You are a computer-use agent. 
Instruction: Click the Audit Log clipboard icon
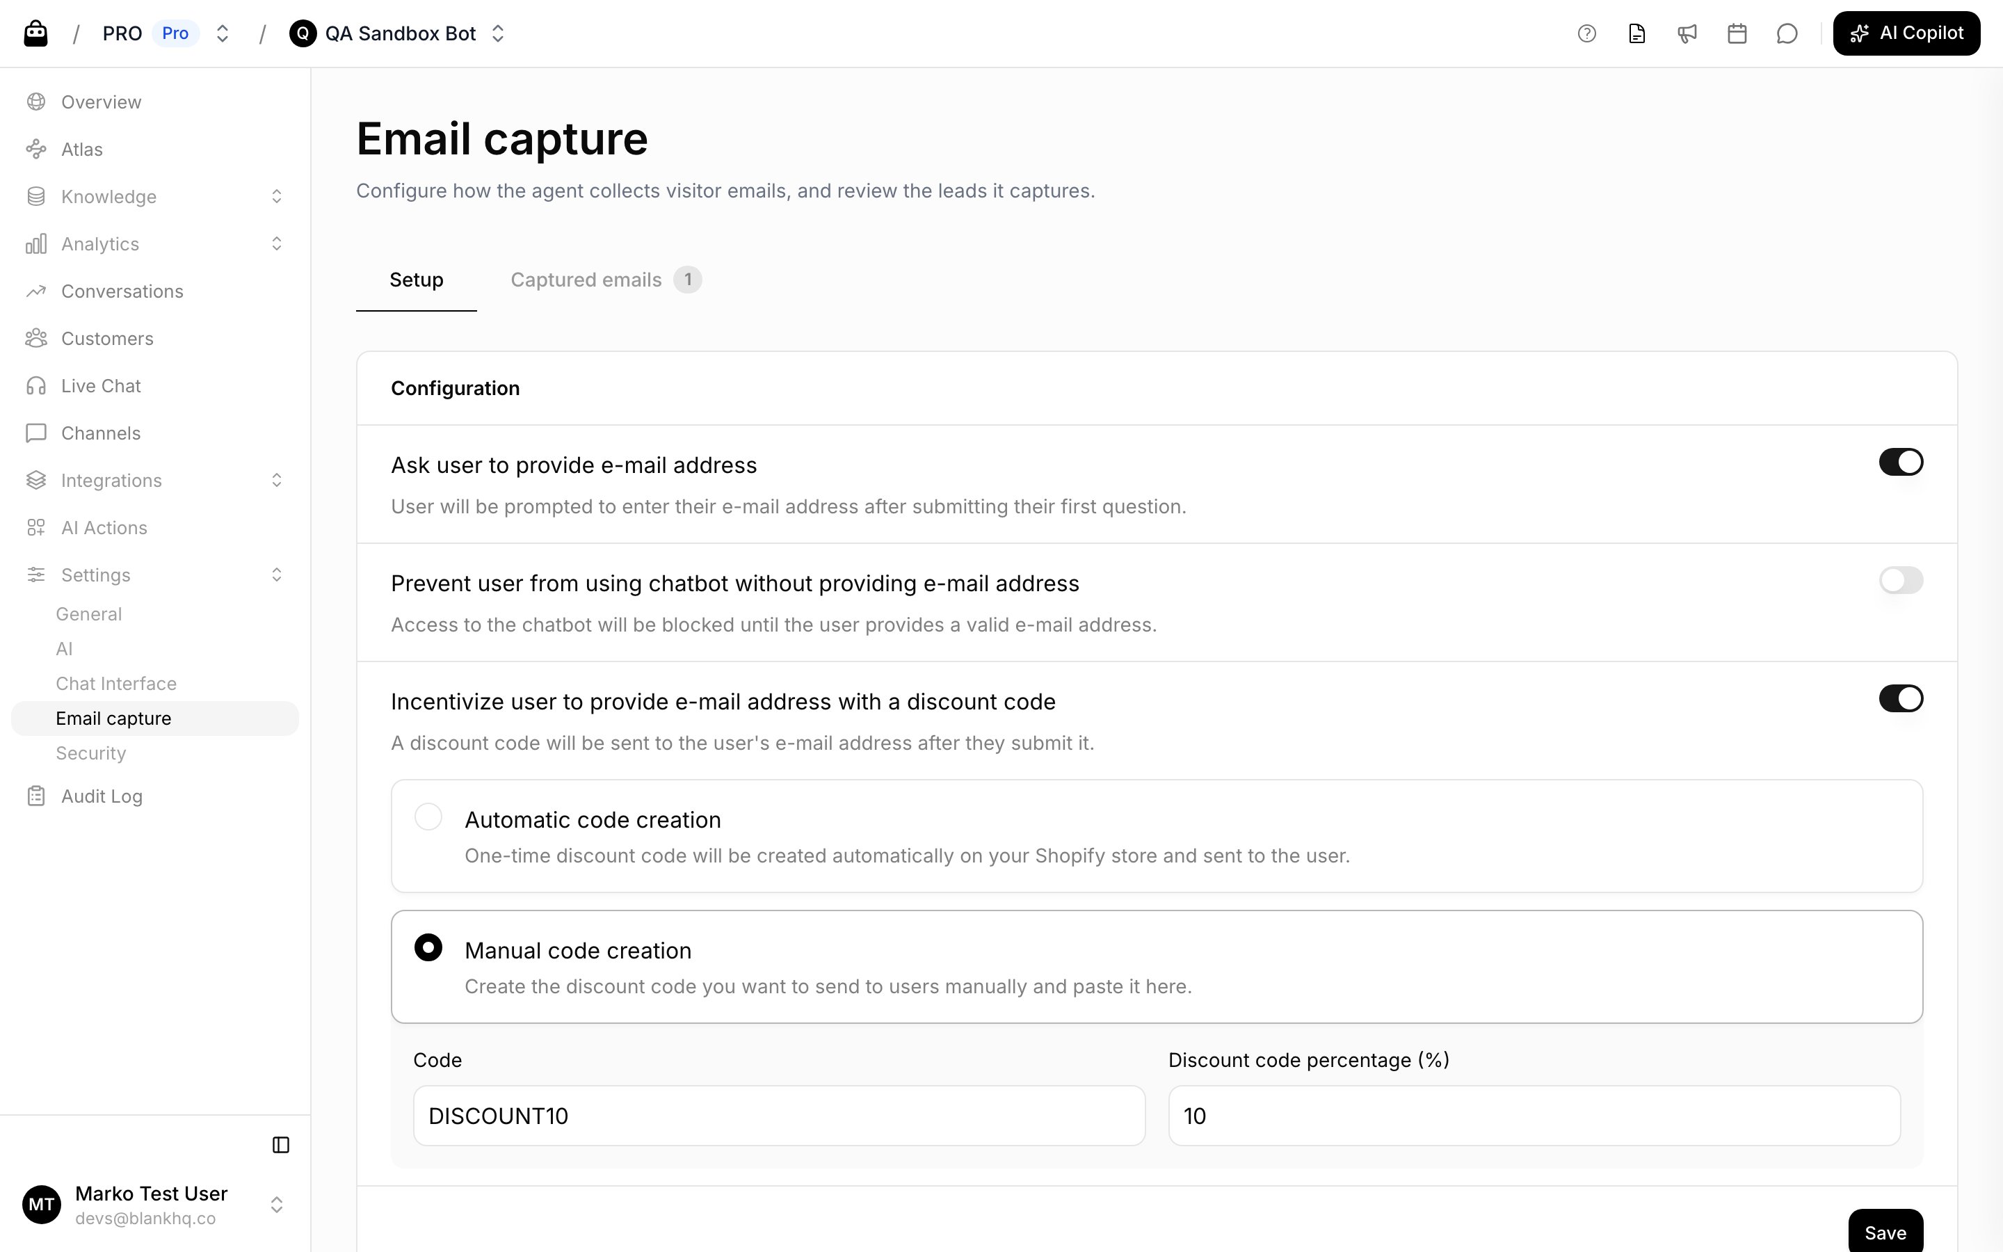click(x=35, y=796)
